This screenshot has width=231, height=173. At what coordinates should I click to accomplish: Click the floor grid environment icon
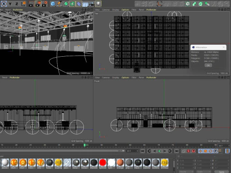pyautogui.click(x=85, y=4)
